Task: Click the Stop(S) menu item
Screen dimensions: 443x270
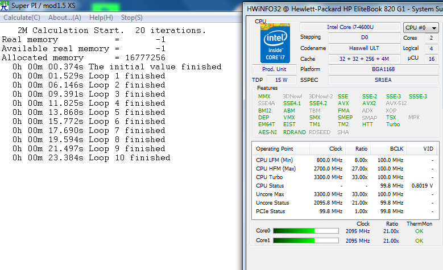Action: coord(132,18)
